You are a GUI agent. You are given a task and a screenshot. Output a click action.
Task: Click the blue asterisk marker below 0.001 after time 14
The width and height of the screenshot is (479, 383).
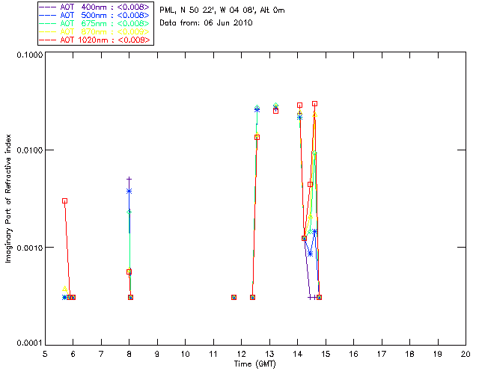tap(310, 254)
